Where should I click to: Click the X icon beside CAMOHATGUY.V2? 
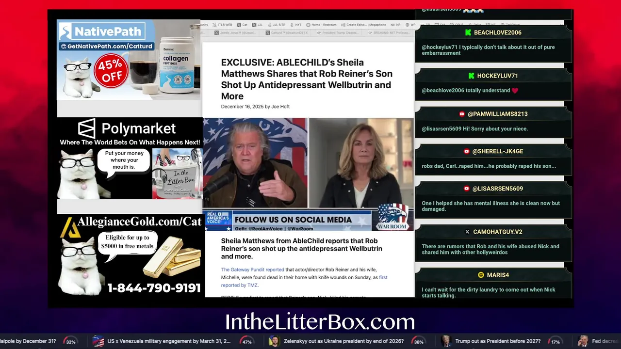[467, 232]
